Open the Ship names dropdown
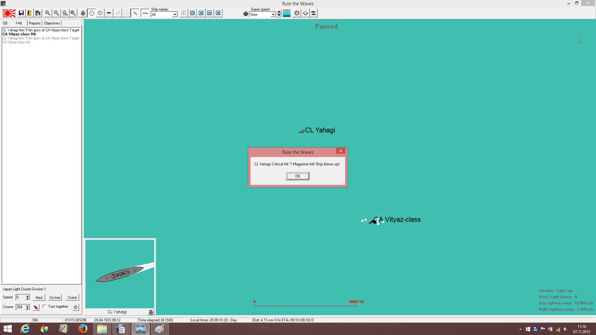This screenshot has height=335, width=596. coord(175,15)
